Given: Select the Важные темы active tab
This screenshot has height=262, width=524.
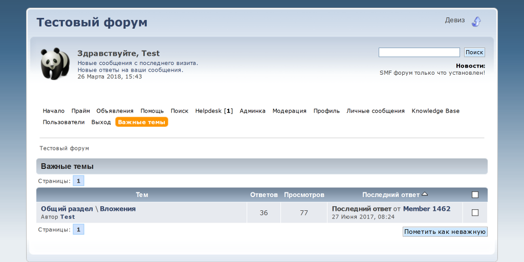Looking at the screenshot, I should (142, 122).
